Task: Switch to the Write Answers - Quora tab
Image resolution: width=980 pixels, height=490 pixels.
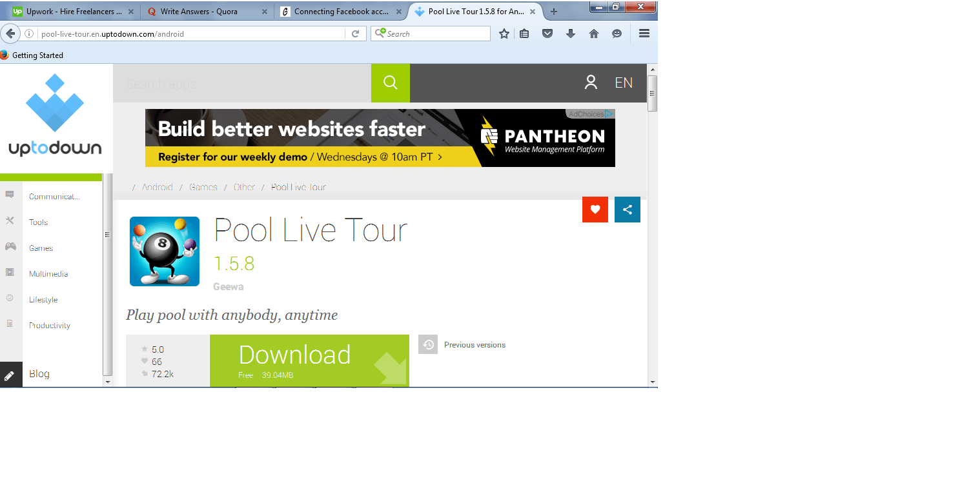Action: click(207, 12)
